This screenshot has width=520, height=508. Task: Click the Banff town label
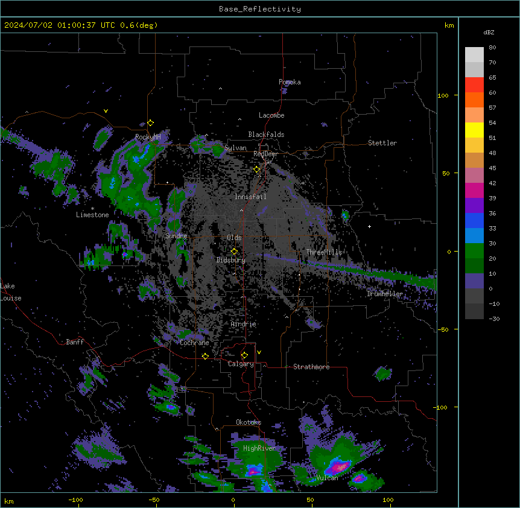(x=75, y=342)
